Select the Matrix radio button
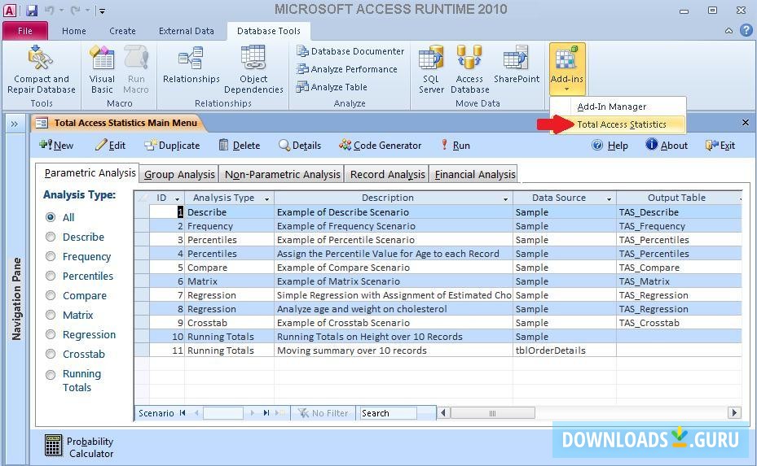The width and height of the screenshot is (757, 466). (x=51, y=315)
